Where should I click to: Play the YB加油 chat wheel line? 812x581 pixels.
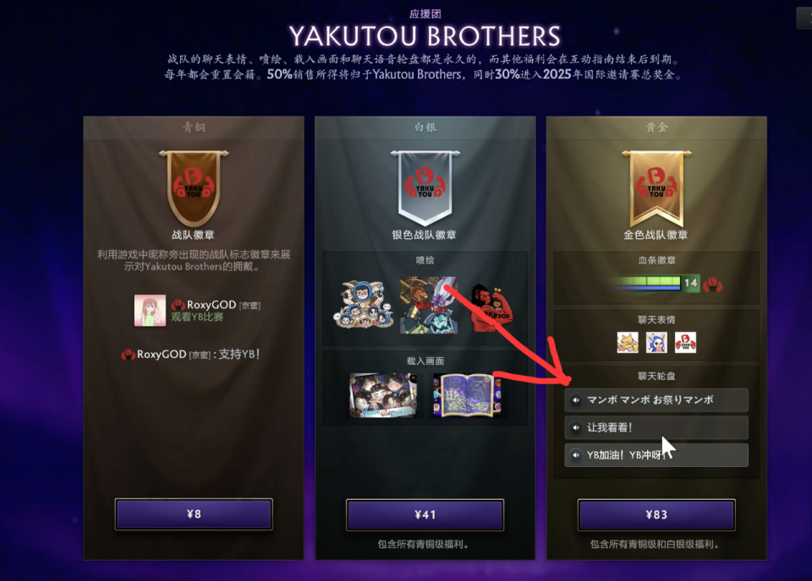656,455
